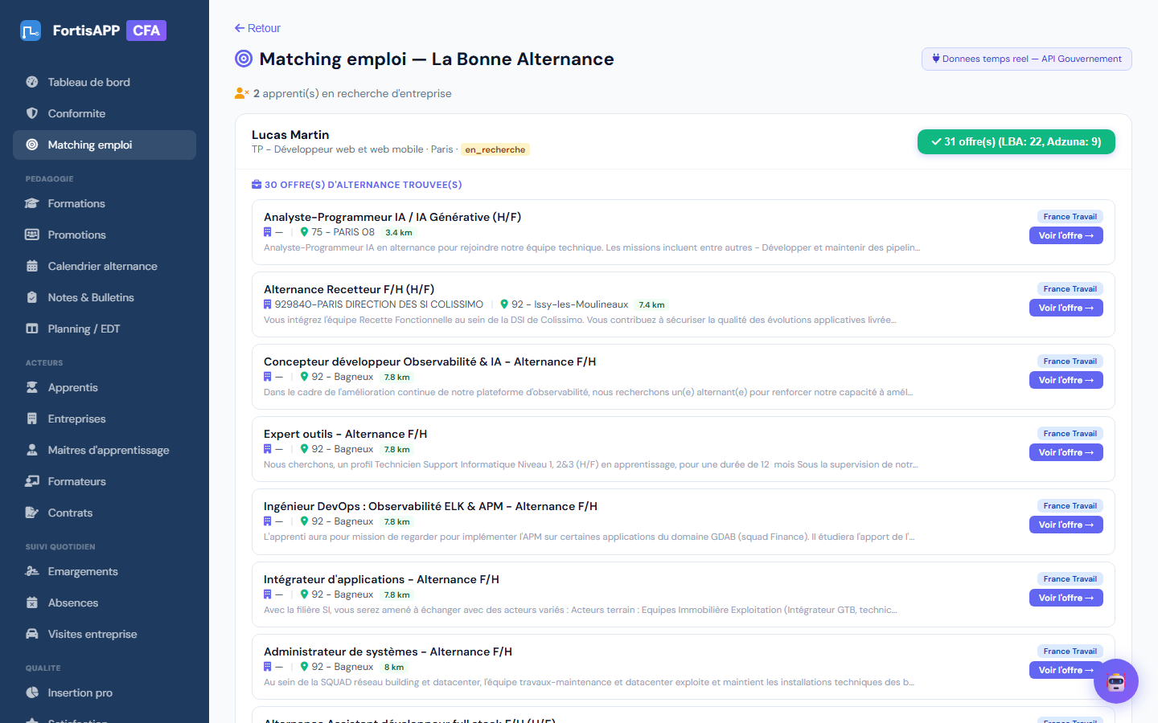Open the Emargements page
The height and width of the screenshot is (723, 1158).
tap(105, 571)
